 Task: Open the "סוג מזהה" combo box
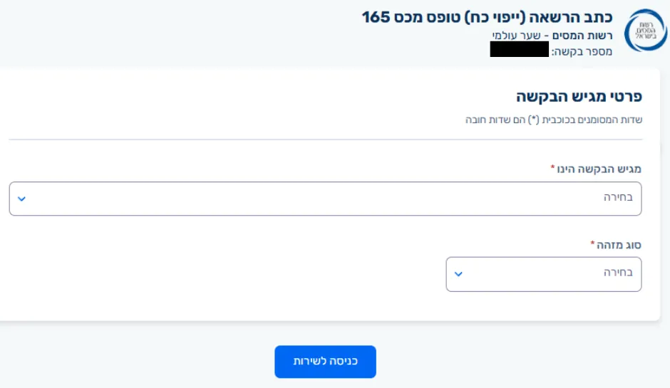tap(543, 274)
